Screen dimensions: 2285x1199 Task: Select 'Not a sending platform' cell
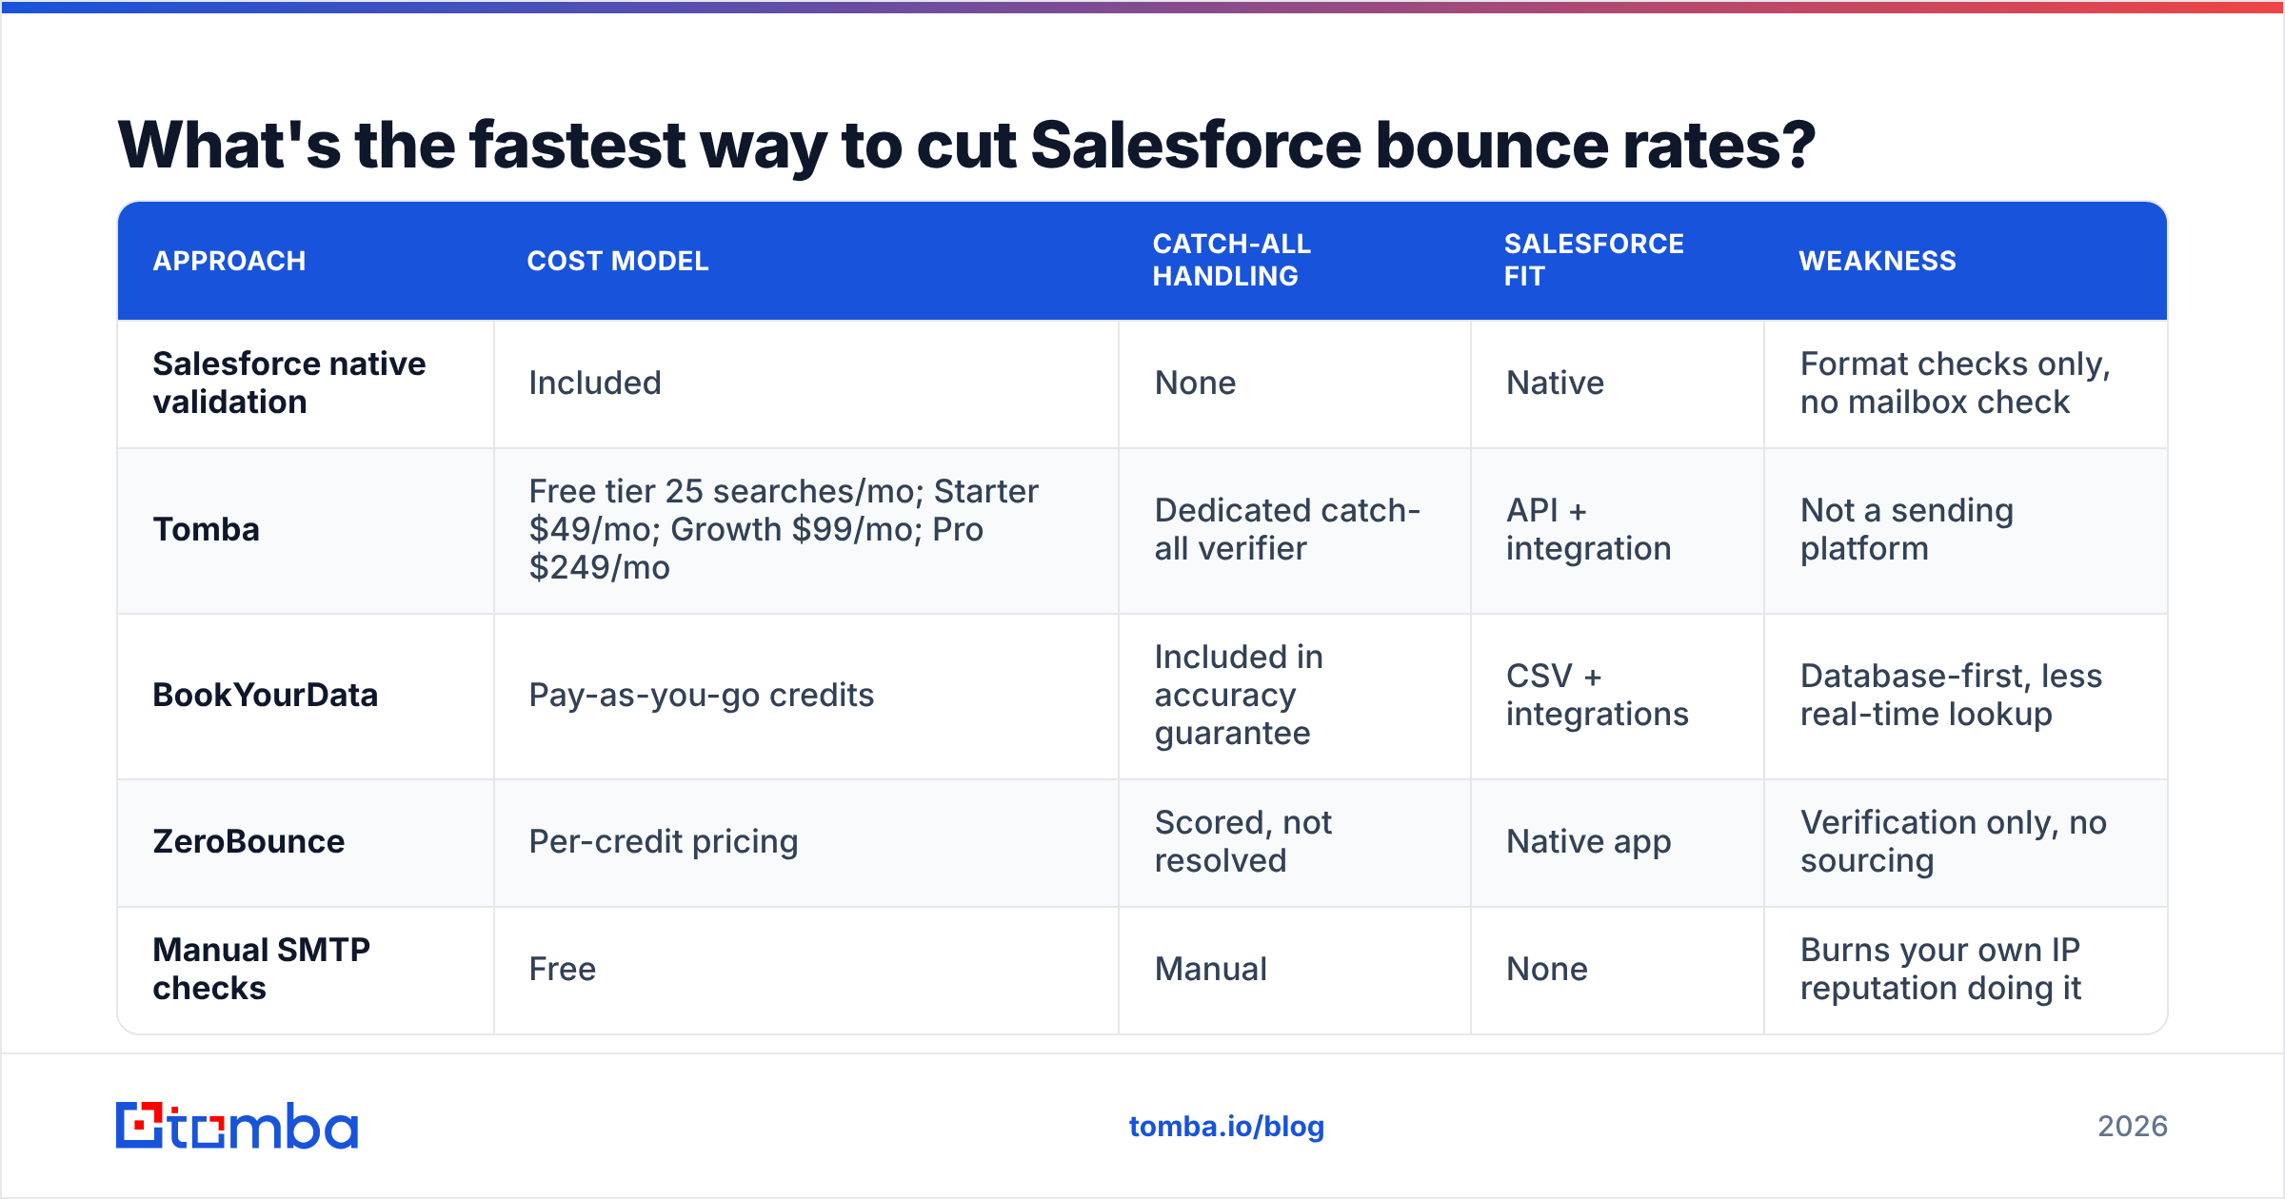pyautogui.click(x=1907, y=529)
